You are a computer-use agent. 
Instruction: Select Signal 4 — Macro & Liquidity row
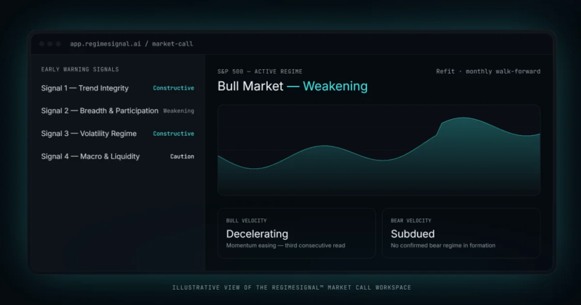pyautogui.click(x=117, y=156)
